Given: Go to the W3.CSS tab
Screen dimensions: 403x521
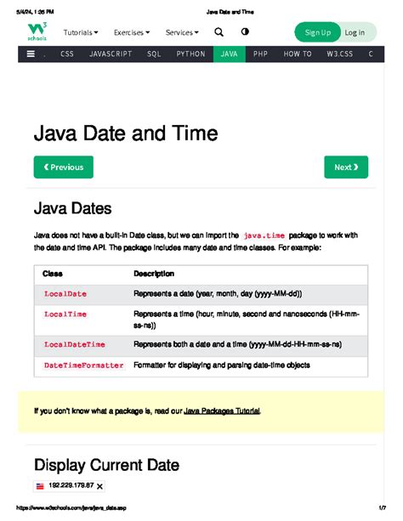Looking at the screenshot, I should 339,54.
